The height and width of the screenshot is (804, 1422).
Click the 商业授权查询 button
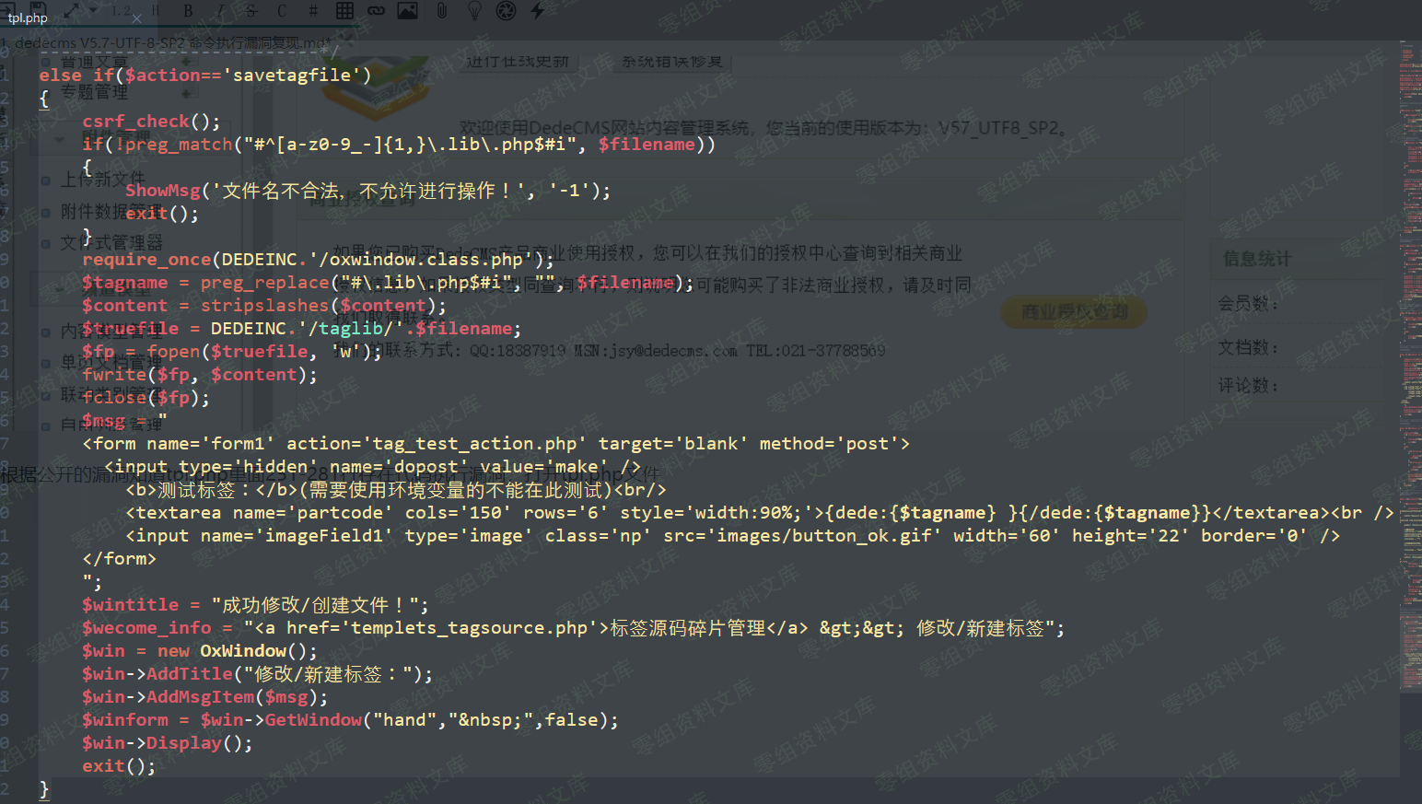[1074, 312]
